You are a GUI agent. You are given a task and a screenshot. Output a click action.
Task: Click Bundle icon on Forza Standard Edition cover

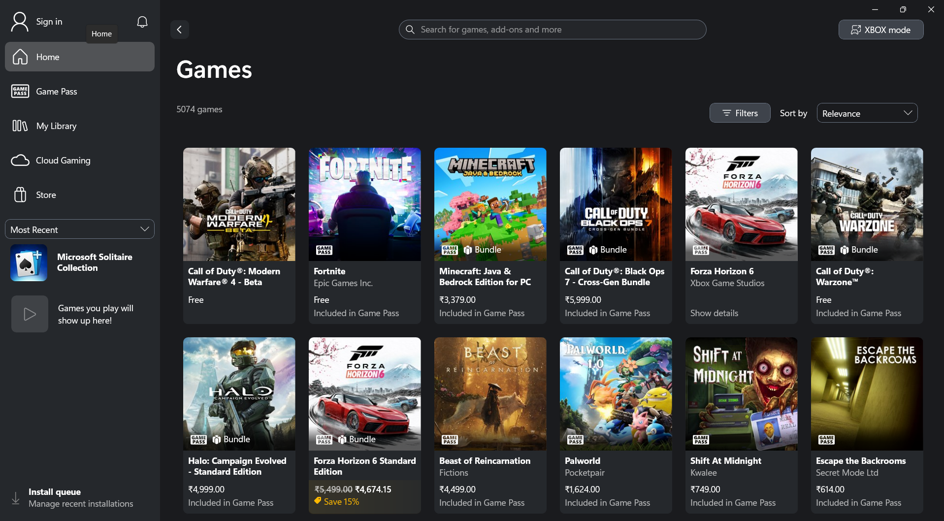342,440
